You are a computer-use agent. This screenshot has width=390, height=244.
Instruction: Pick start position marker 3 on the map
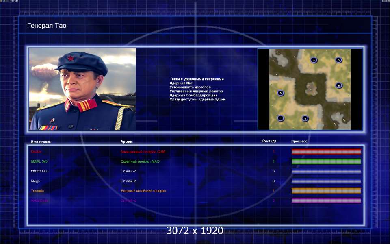tap(338, 60)
